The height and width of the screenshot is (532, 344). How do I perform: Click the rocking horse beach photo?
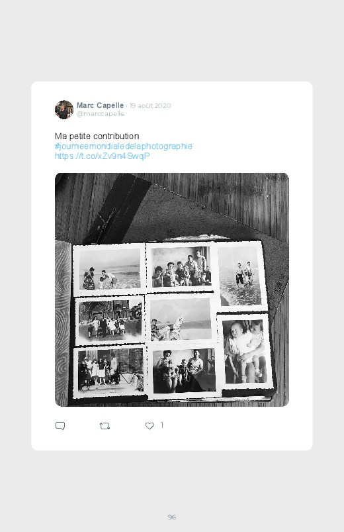tap(181, 319)
